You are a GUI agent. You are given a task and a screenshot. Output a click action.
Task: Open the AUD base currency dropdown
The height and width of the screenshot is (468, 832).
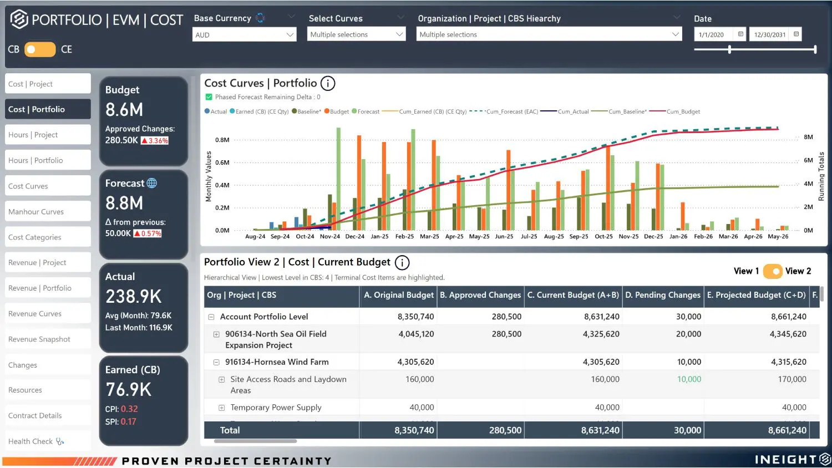click(245, 34)
